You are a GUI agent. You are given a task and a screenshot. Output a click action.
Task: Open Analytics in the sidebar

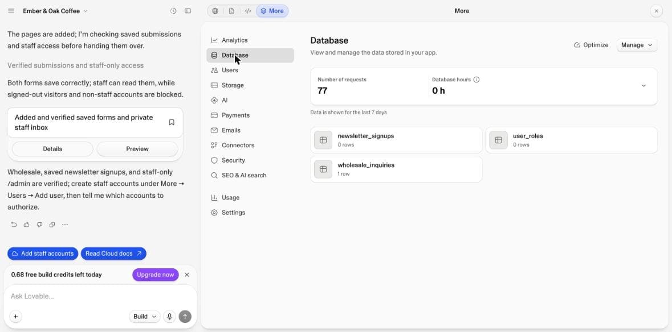click(x=250, y=40)
